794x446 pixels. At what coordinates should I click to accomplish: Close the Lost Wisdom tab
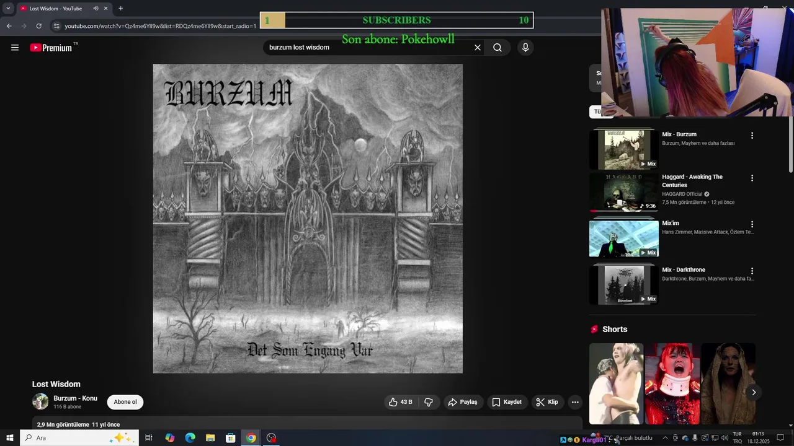105,9
